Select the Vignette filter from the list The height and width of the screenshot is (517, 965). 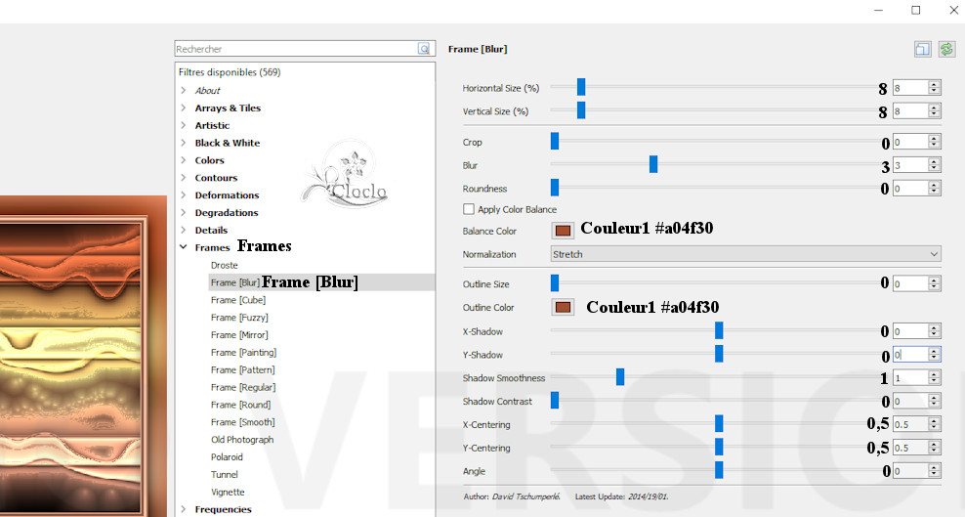point(228,493)
